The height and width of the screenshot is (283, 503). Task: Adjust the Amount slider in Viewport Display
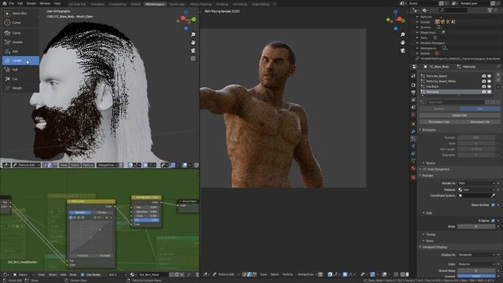476,276
